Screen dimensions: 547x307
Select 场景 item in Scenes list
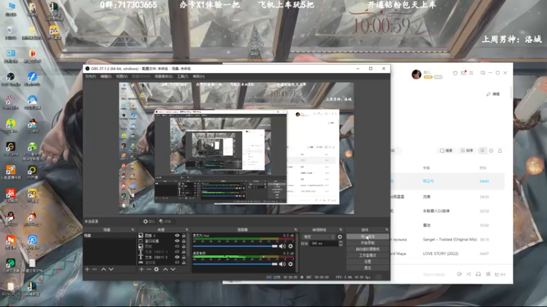tap(109, 235)
